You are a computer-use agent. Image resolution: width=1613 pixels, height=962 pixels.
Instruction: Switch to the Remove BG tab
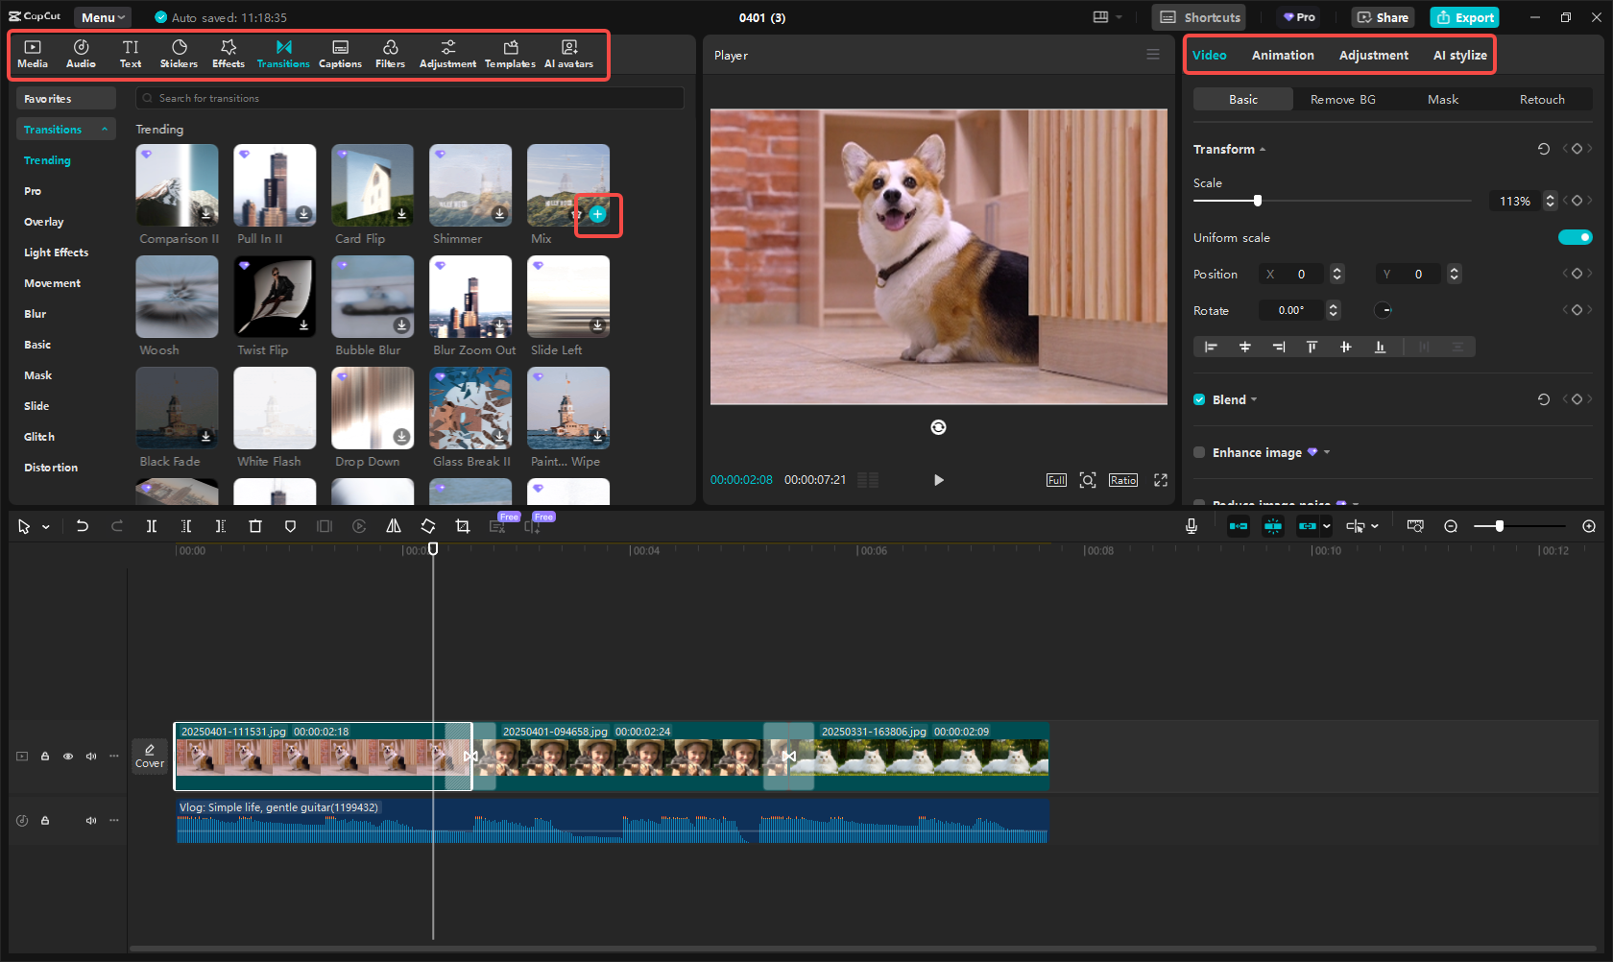coord(1342,99)
